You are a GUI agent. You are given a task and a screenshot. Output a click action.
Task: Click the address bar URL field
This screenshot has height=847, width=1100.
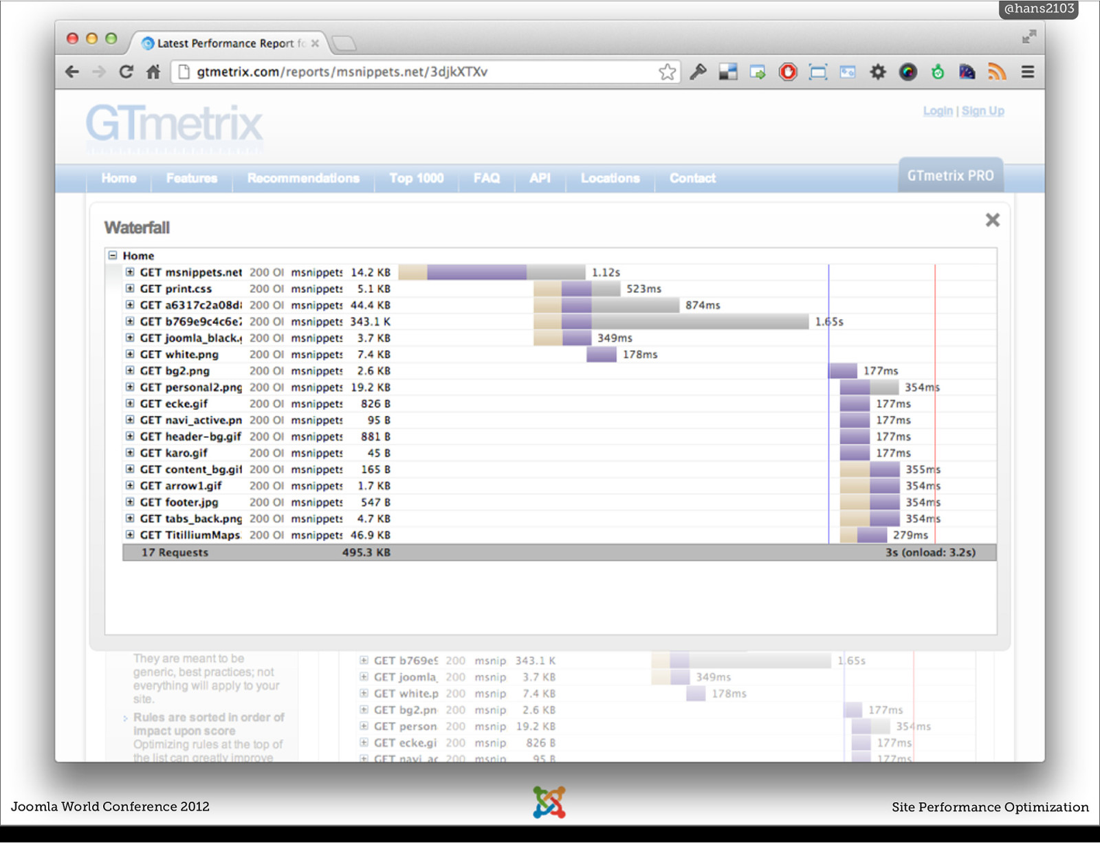pos(426,71)
